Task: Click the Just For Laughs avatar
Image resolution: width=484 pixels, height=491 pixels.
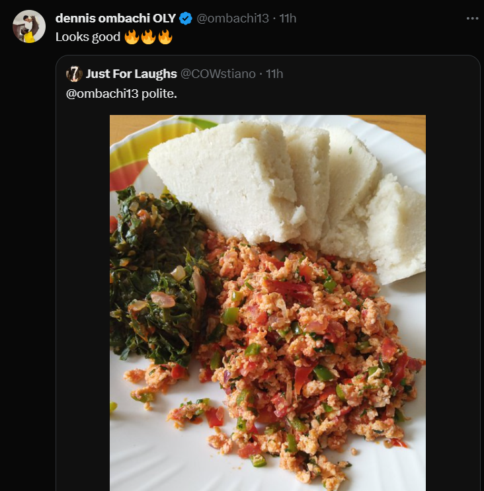Action: click(74, 73)
